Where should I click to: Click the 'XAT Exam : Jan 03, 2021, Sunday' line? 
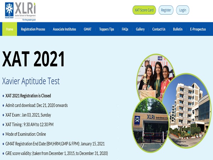tap(28, 115)
